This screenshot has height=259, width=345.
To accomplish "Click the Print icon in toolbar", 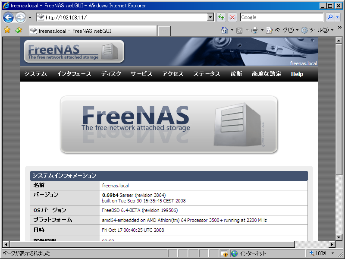I will point(255,30).
